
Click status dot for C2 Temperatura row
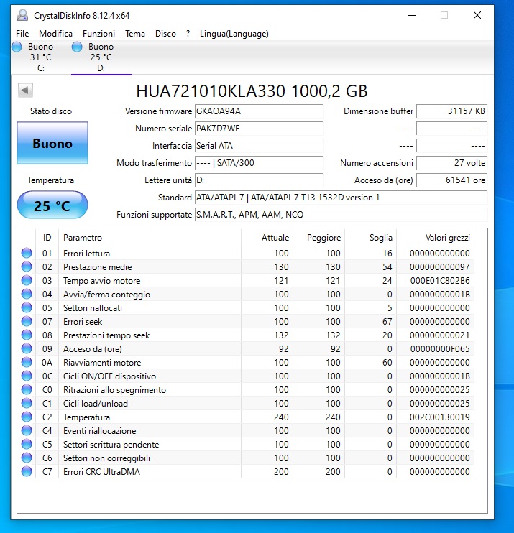point(27,417)
